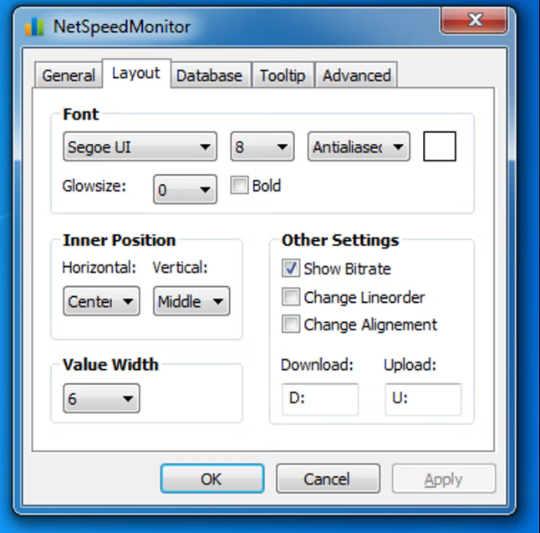Viewport: 540px width, 533px height.
Task: Select the Tooltip tab
Action: click(x=283, y=75)
